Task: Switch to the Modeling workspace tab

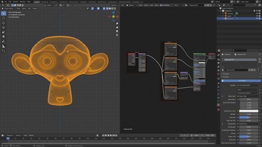Action: coord(45,2)
